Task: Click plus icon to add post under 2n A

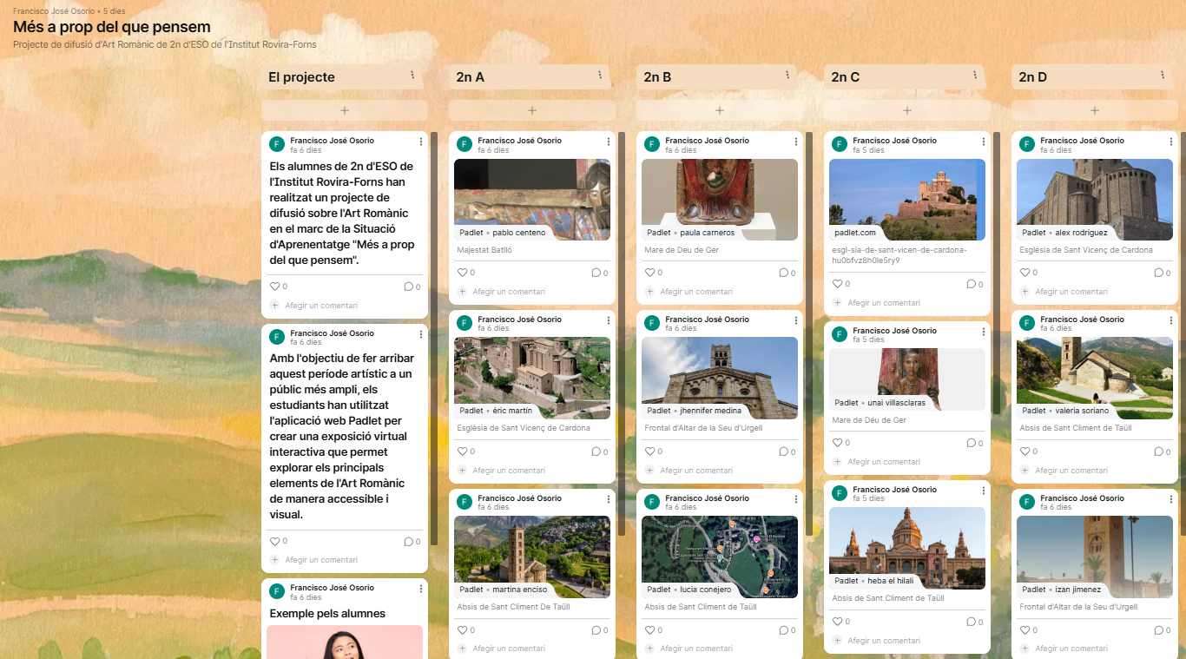Action: (531, 110)
